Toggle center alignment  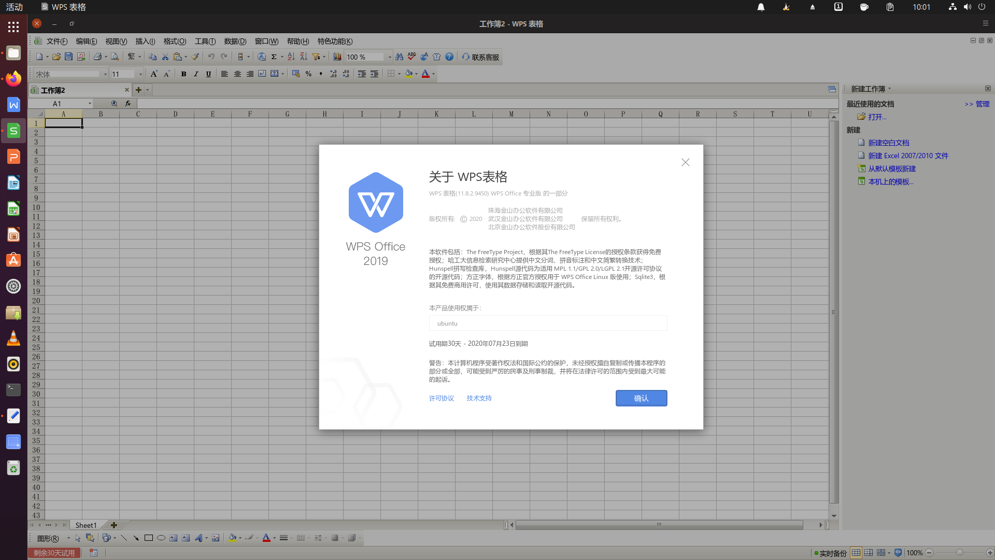tap(237, 74)
